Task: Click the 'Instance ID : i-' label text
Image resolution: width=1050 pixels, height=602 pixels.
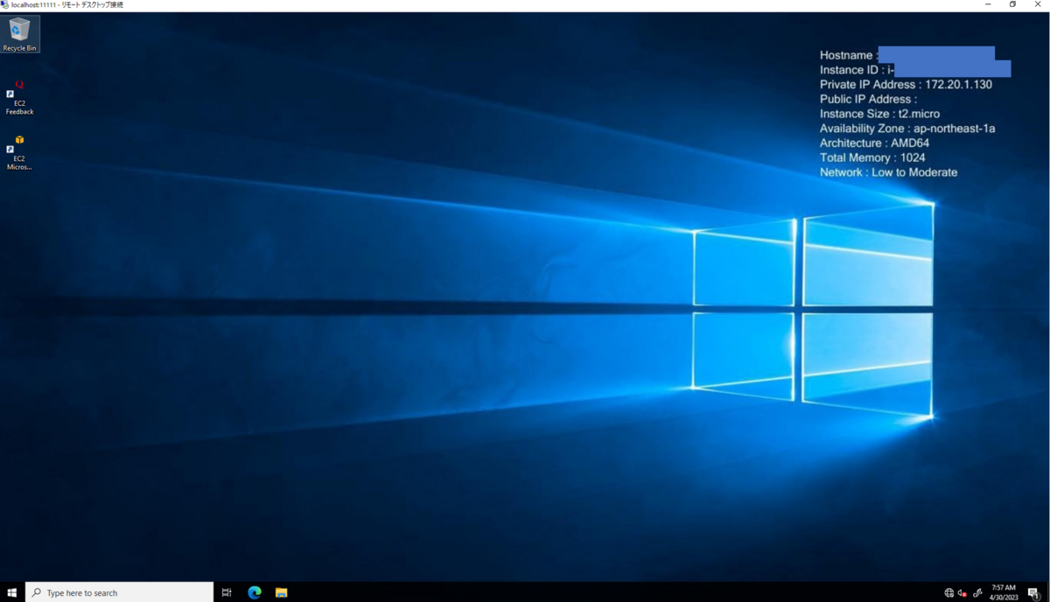Action: 857,70
